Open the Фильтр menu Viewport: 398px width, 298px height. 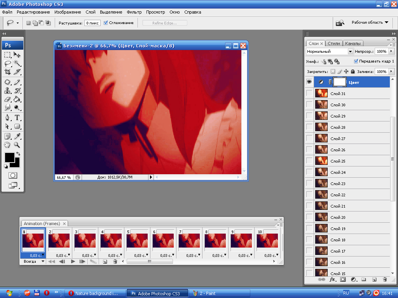(134, 12)
